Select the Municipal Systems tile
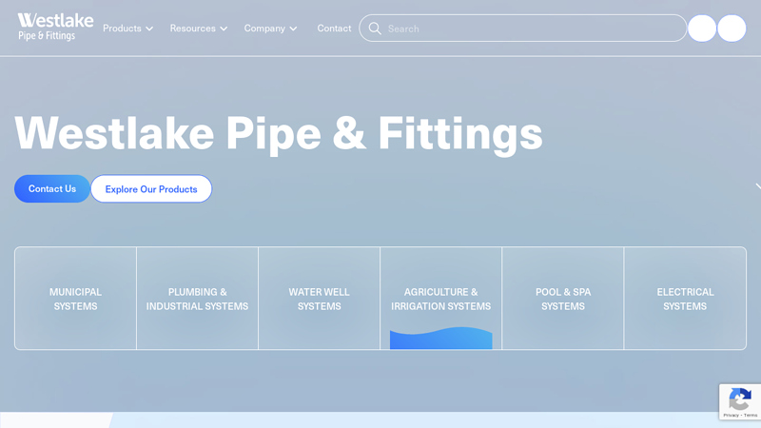761x428 pixels. click(x=76, y=299)
